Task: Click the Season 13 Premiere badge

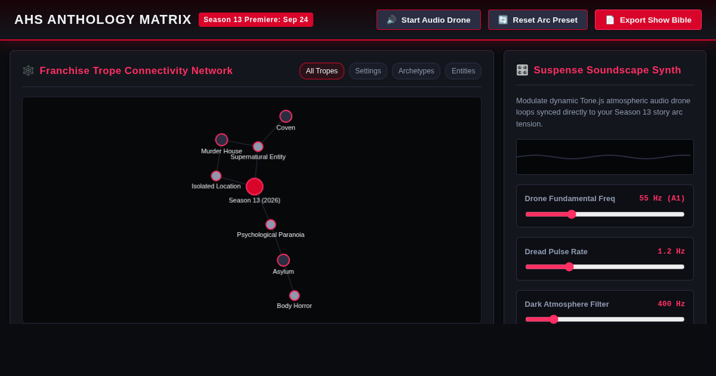Action: point(256,20)
